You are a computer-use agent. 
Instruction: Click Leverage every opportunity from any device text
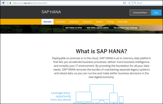61,96
